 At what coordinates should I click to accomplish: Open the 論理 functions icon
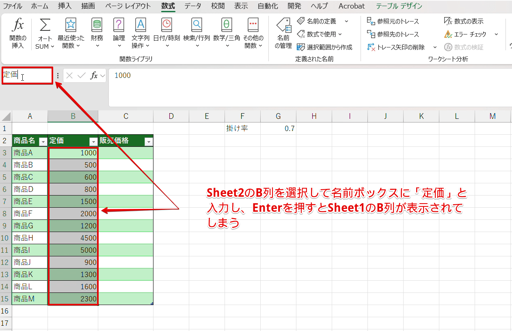(x=119, y=25)
